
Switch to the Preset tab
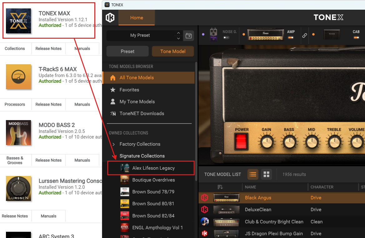[x=128, y=51]
